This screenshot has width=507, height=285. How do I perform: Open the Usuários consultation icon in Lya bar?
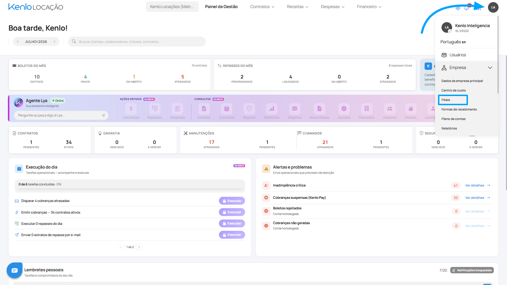tap(390, 109)
